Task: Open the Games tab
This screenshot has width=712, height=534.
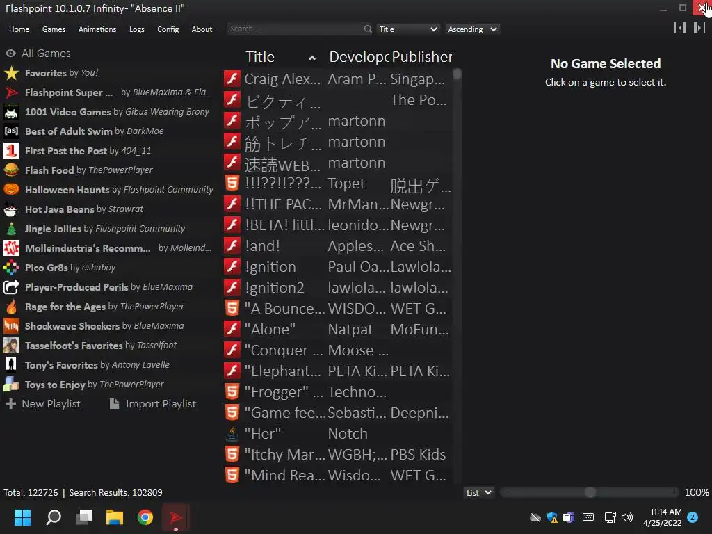Action: click(54, 29)
